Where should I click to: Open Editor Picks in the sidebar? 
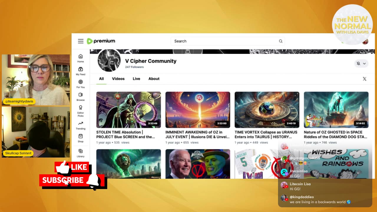click(81, 111)
